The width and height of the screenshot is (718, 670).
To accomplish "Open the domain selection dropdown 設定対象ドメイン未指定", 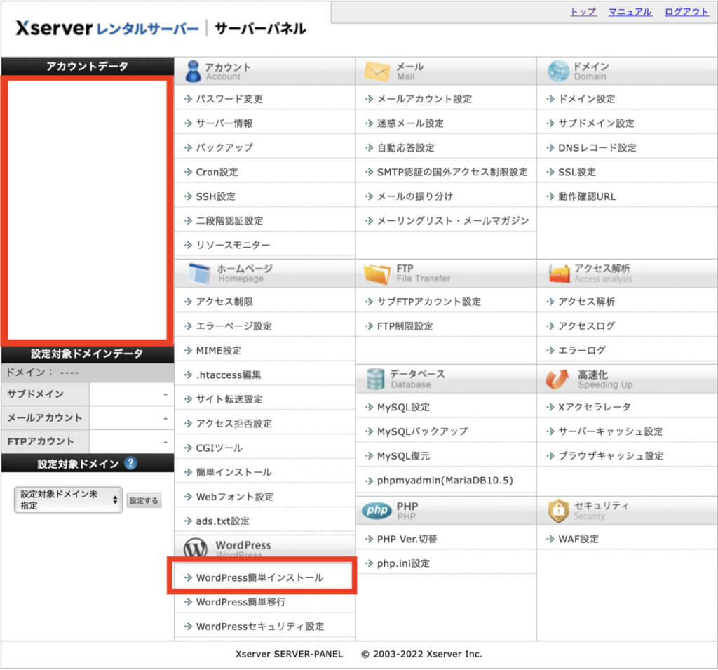I will pyautogui.click(x=68, y=500).
